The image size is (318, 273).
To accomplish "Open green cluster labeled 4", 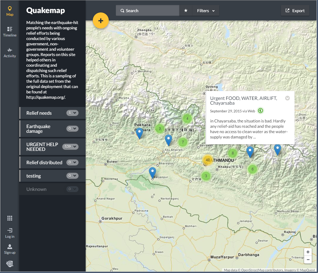I will pos(187,119).
